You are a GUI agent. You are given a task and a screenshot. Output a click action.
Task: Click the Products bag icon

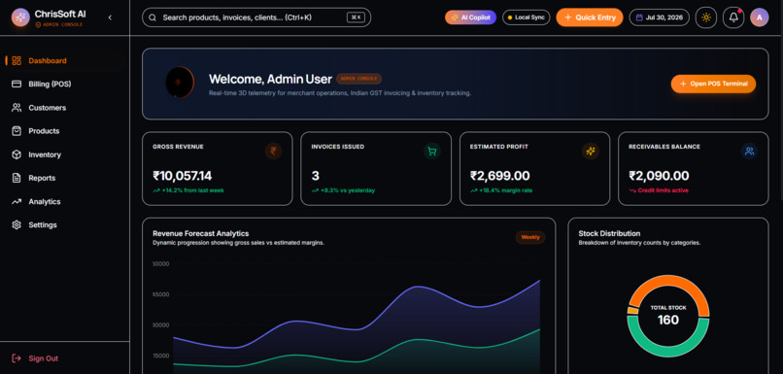(17, 131)
